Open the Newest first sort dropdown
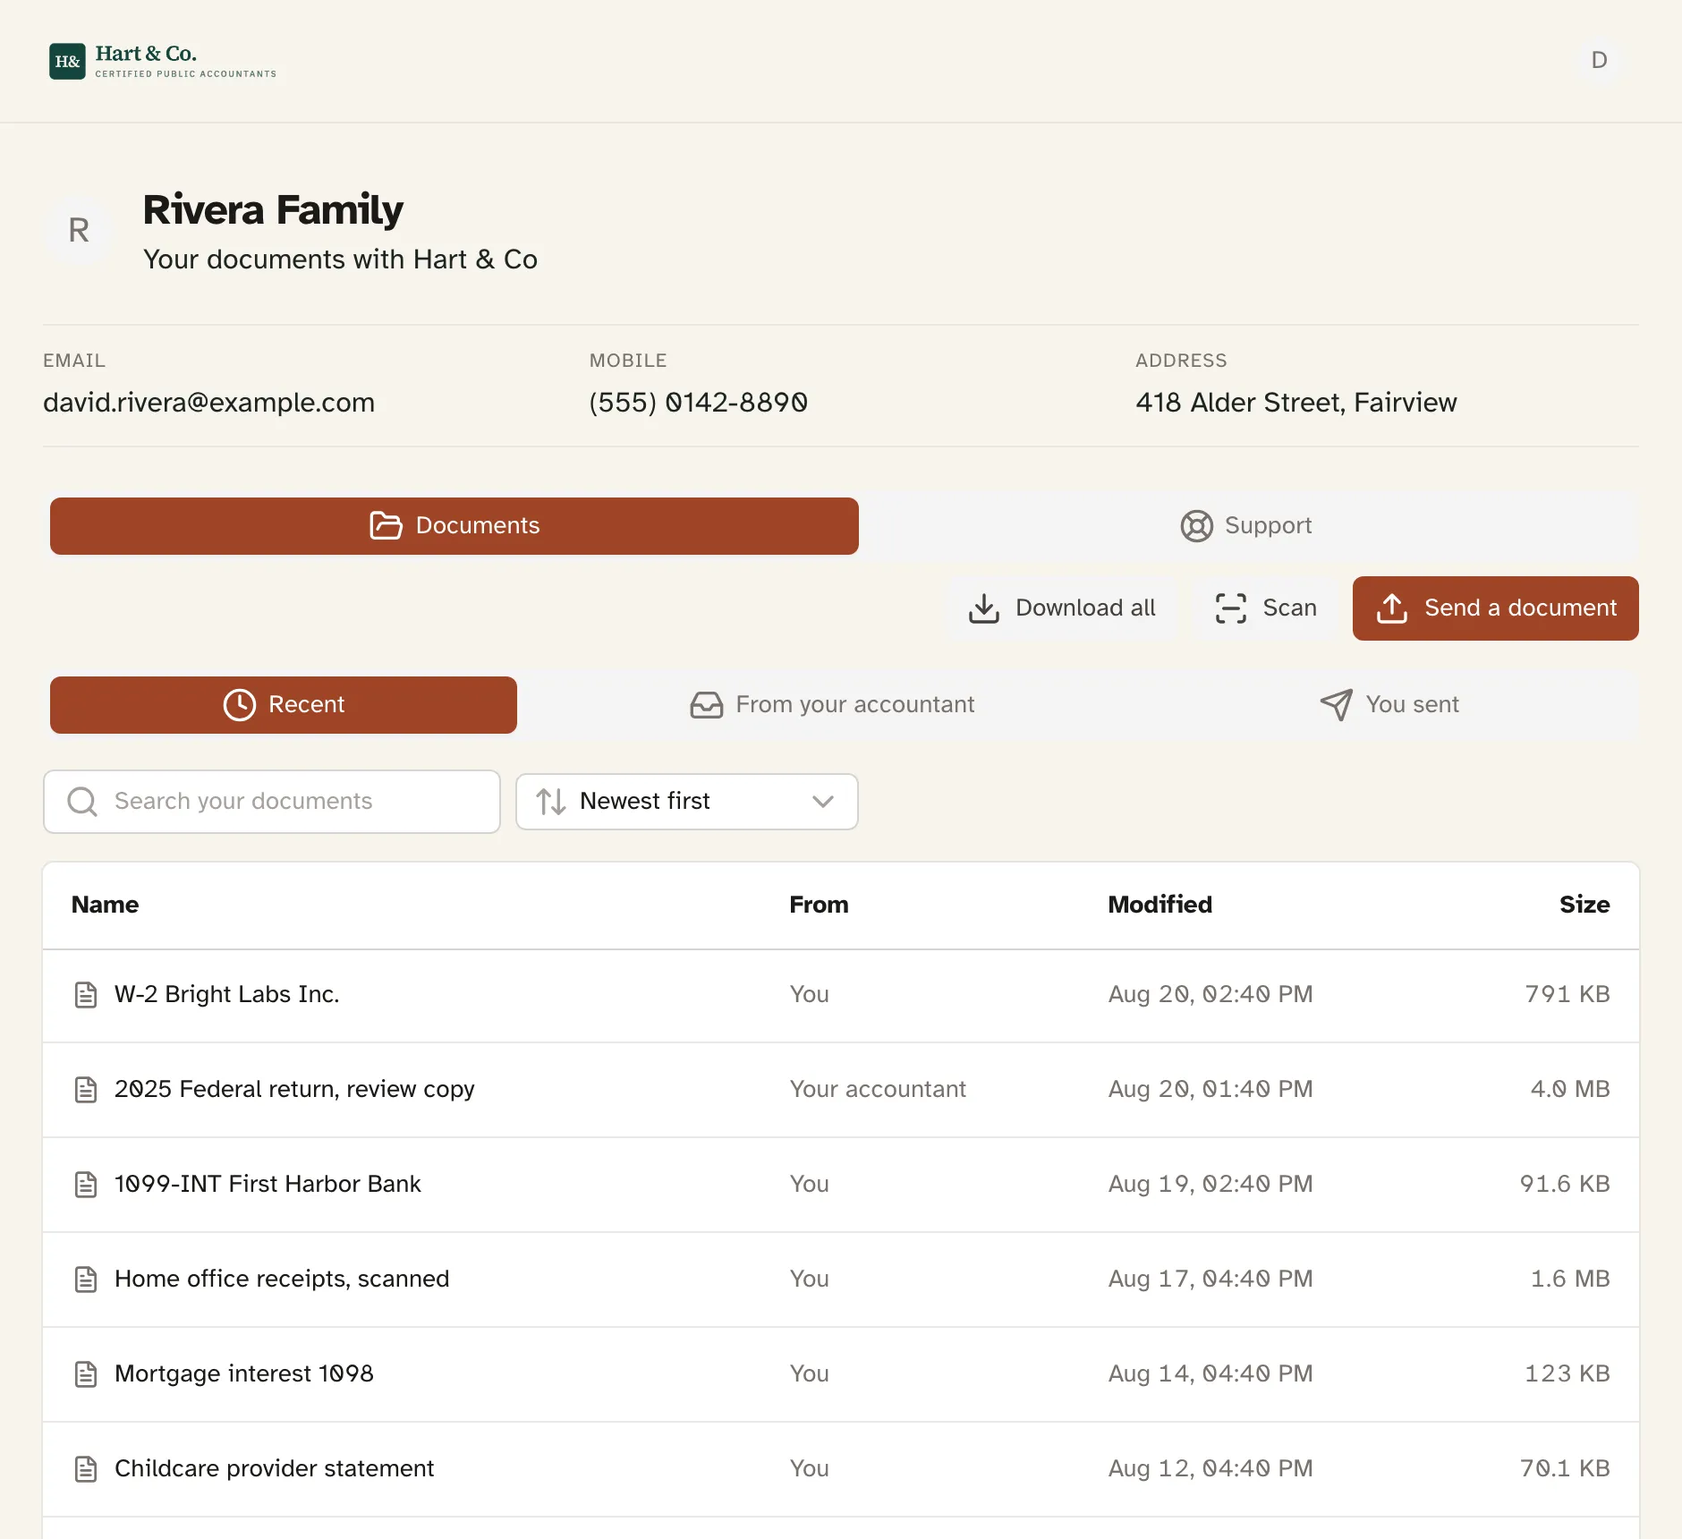This screenshot has width=1682, height=1539. 687,802
